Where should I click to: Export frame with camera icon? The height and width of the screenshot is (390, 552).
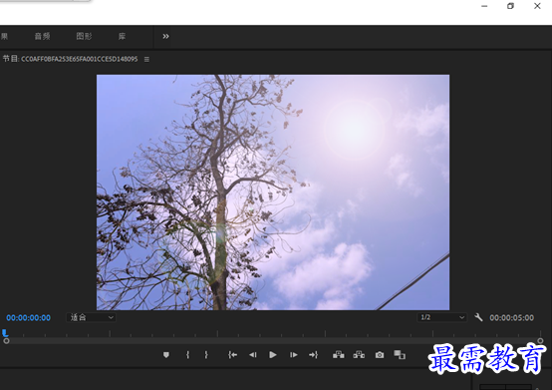pos(380,355)
